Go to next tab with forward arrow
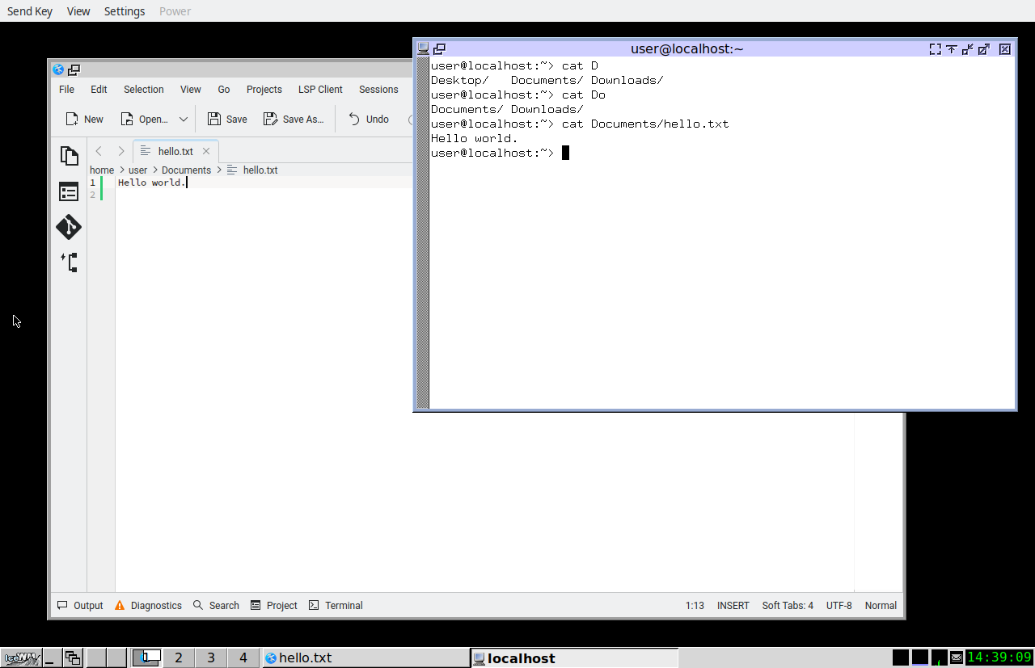The width and height of the screenshot is (1035, 668). coord(121,151)
